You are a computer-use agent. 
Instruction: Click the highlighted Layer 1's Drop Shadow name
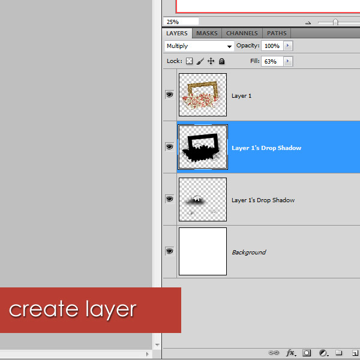coord(266,148)
